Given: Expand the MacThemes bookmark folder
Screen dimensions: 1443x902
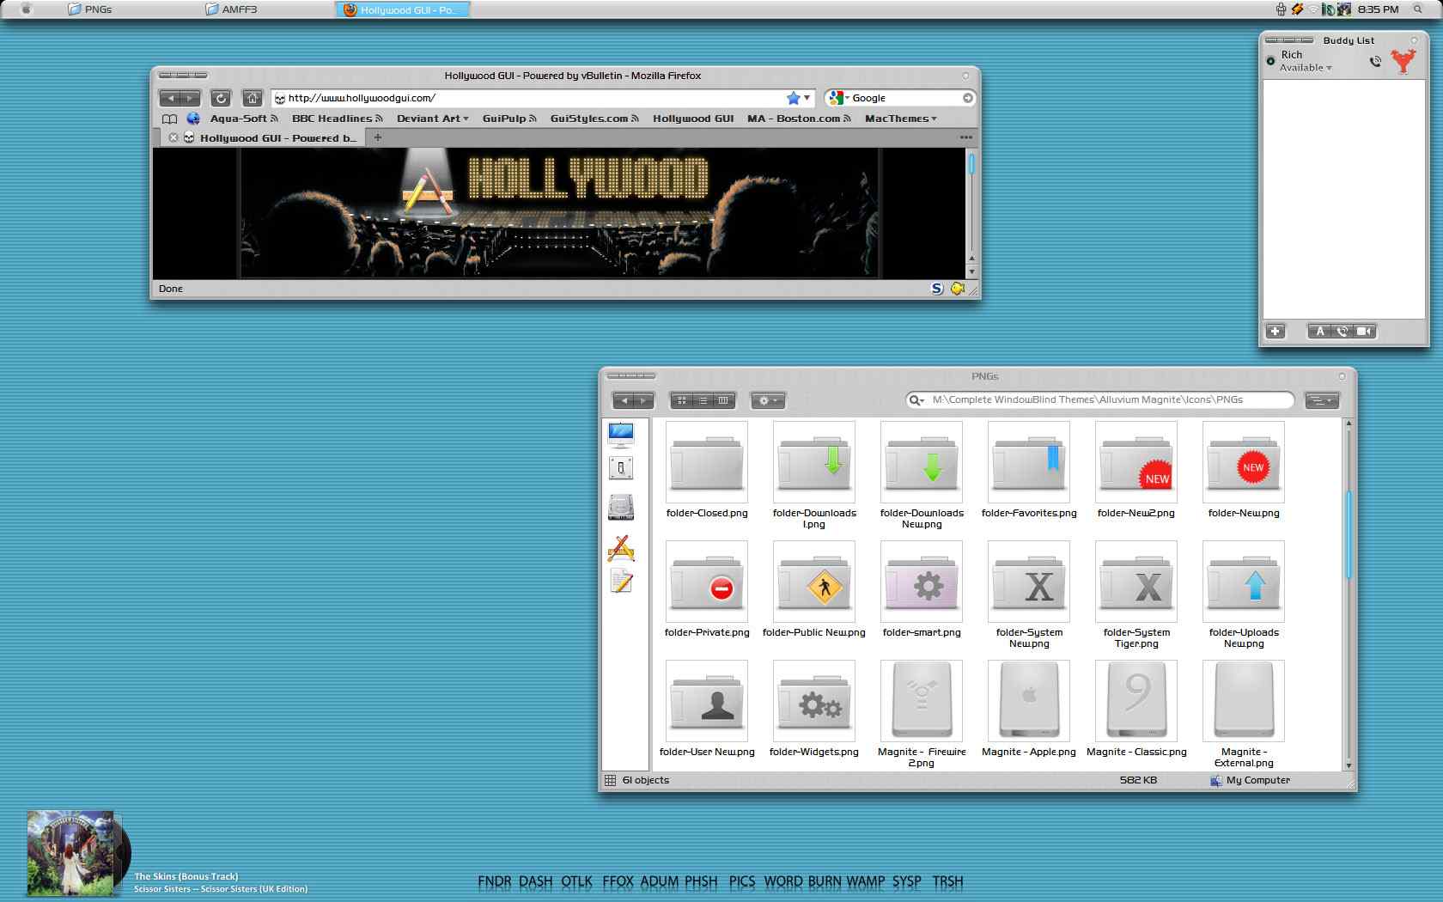Looking at the screenshot, I should coord(901,119).
